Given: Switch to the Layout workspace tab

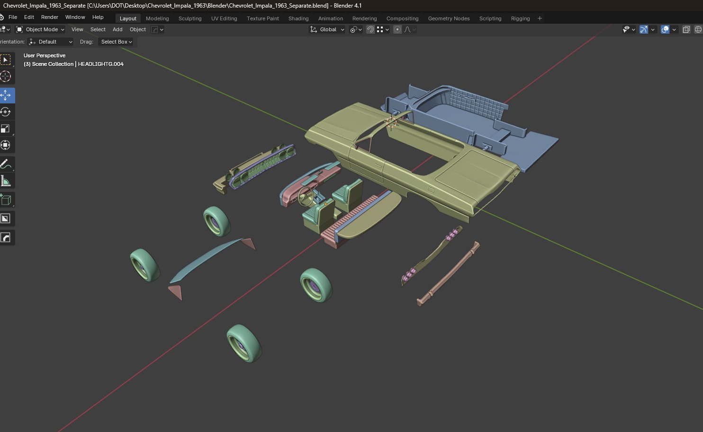Looking at the screenshot, I should click(128, 18).
